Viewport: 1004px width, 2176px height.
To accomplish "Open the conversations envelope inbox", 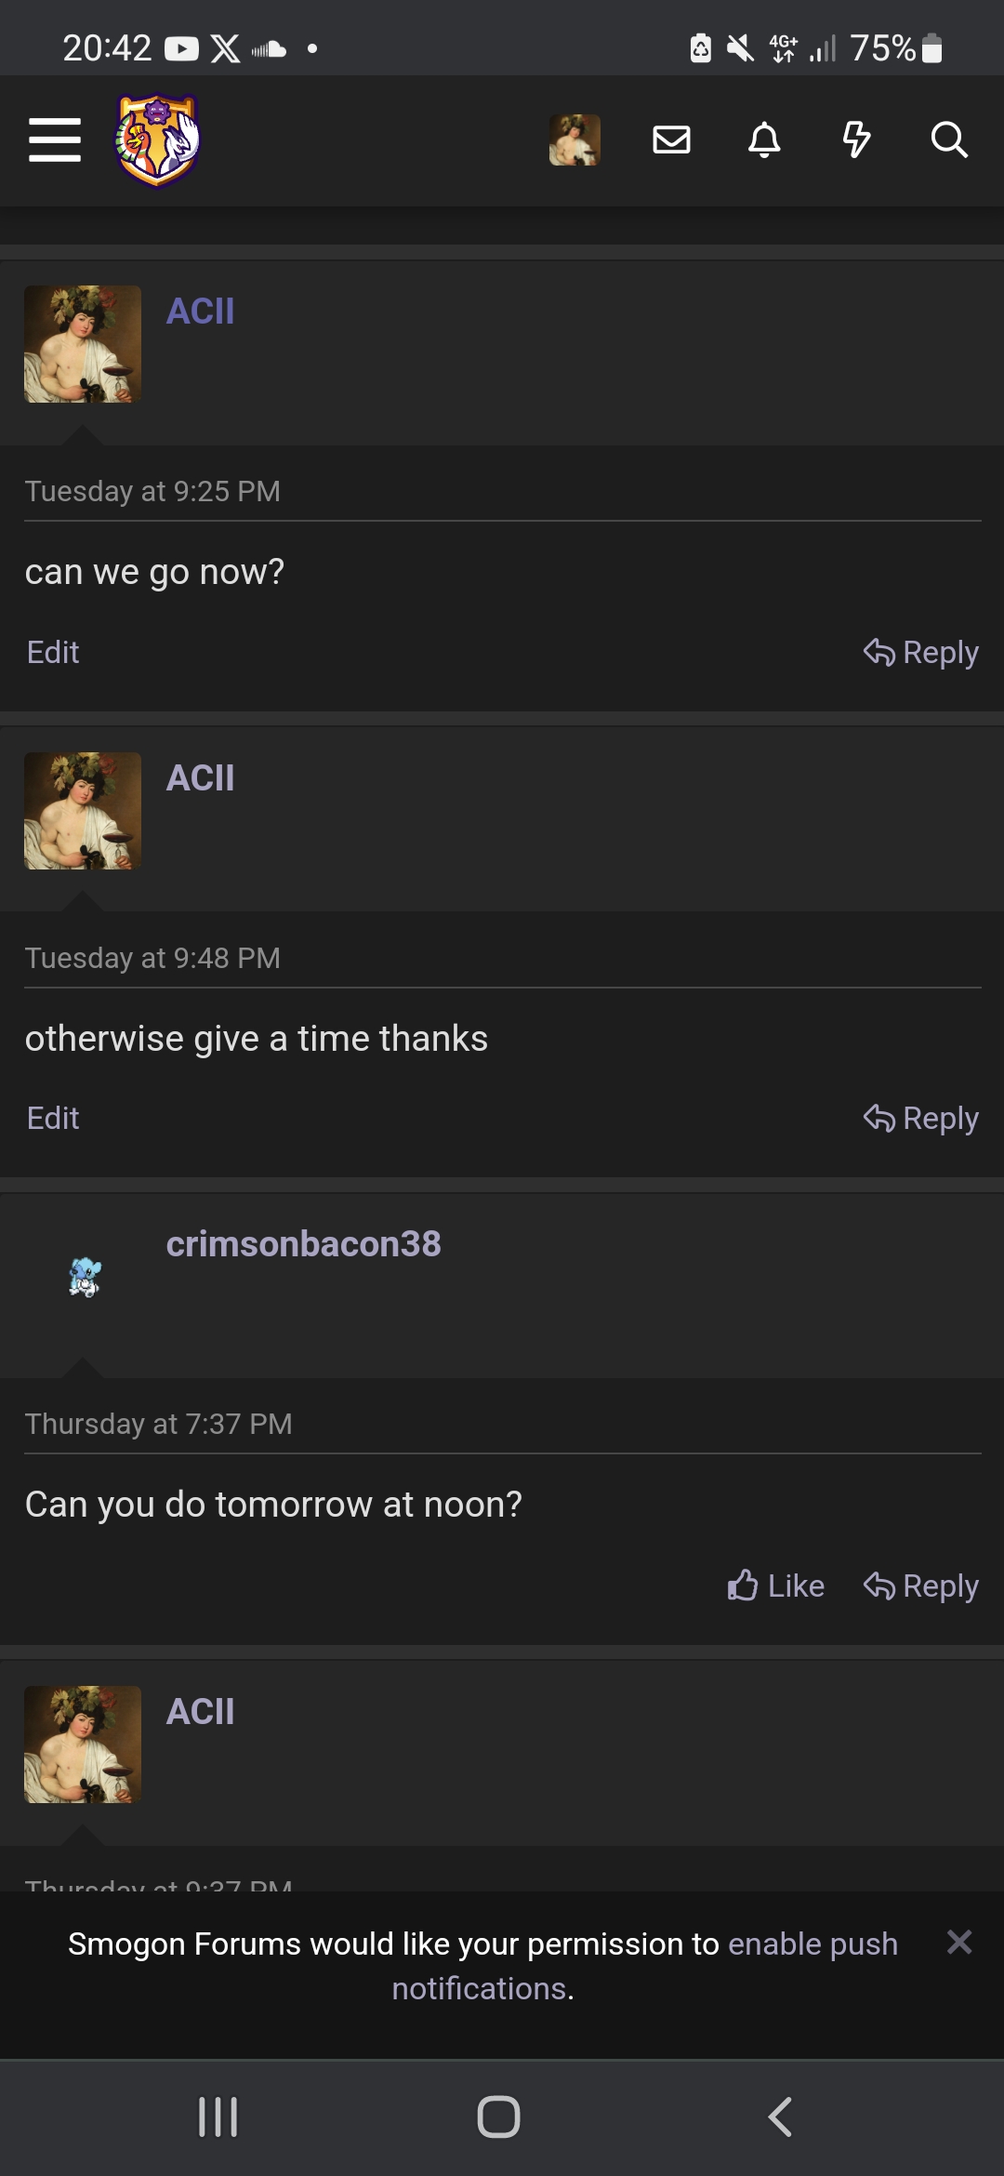I will [x=671, y=139].
